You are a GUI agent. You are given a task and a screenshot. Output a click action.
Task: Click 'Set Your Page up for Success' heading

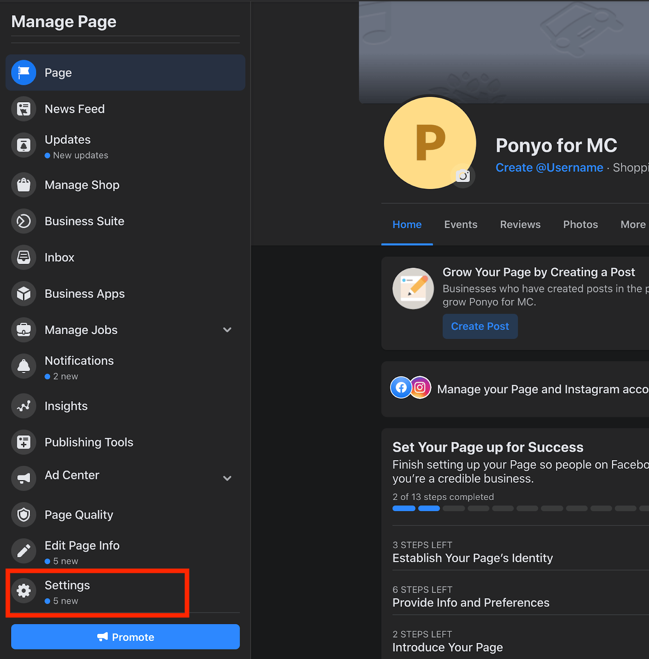(x=488, y=447)
